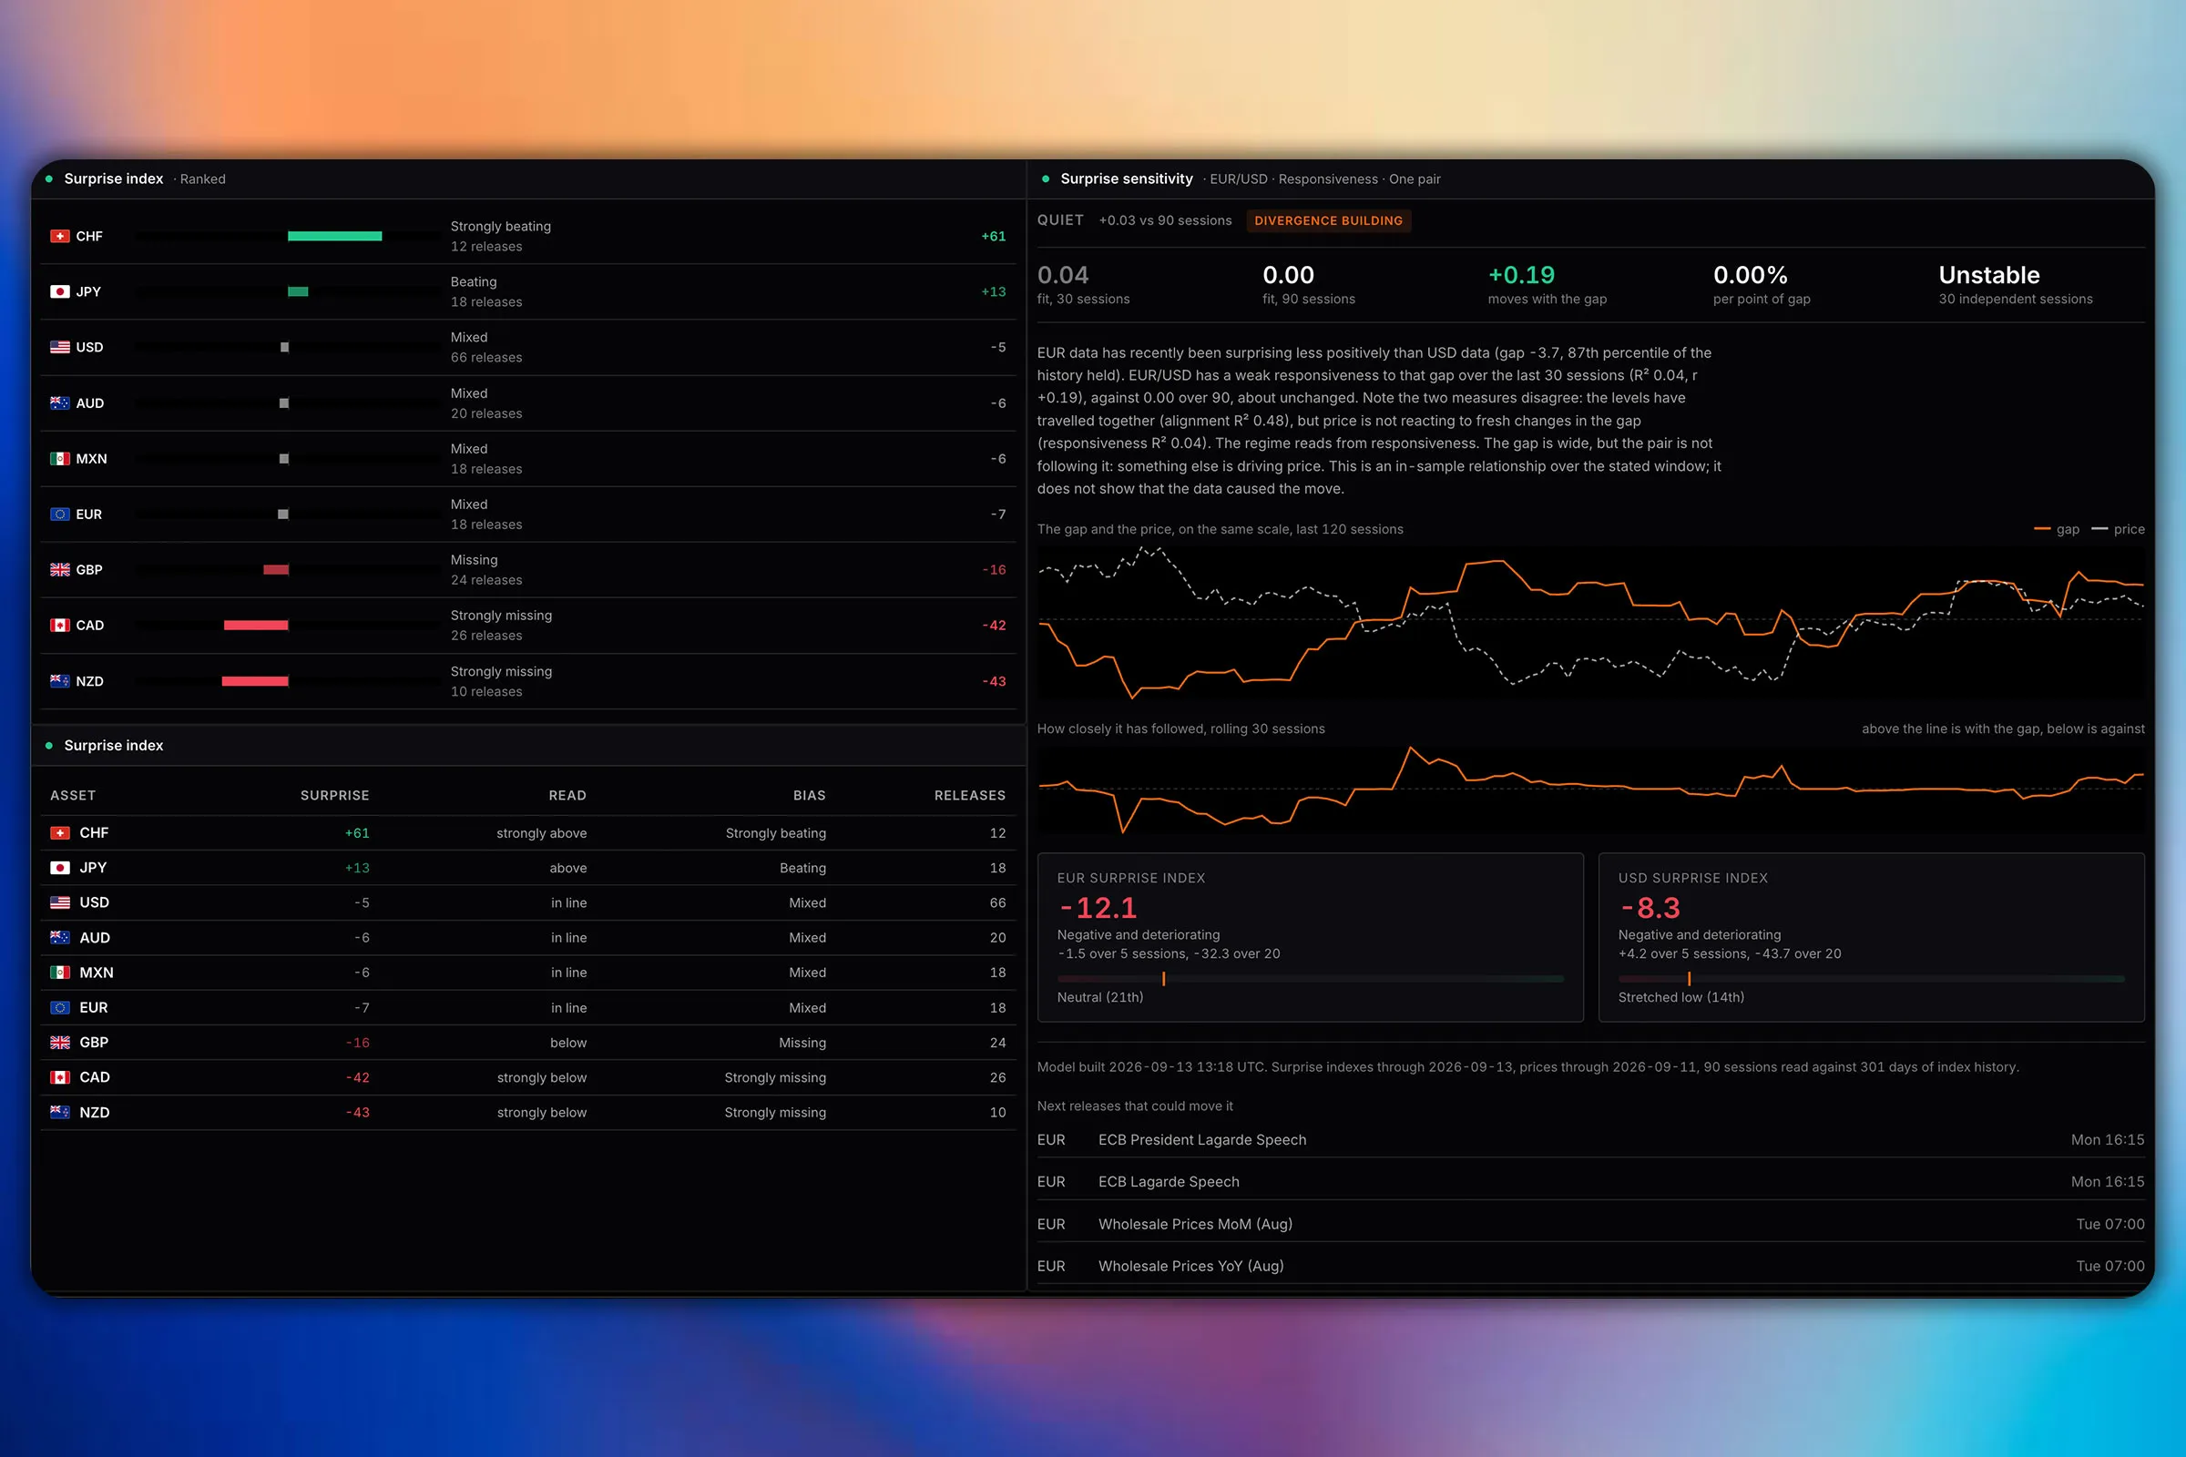2186x1457 pixels.
Task: Click the NZD red surprise bar
Action: [255, 681]
